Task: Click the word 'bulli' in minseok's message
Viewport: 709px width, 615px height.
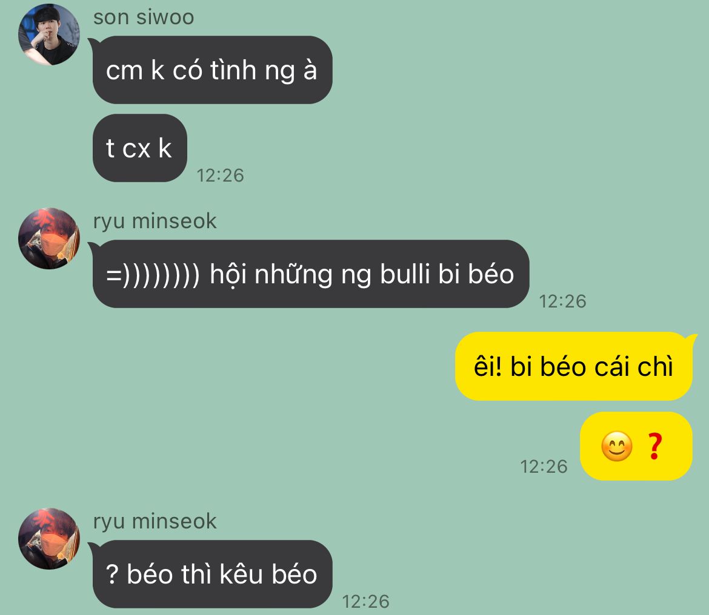Action: pyautogui.click(x=405, y=274)
